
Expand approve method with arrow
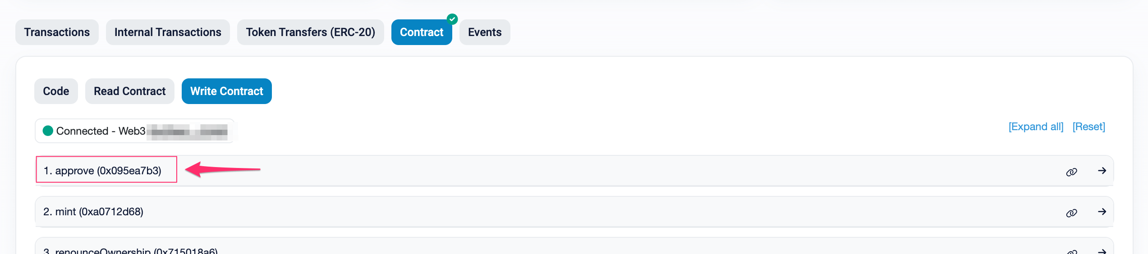[x=1102, y=171]
